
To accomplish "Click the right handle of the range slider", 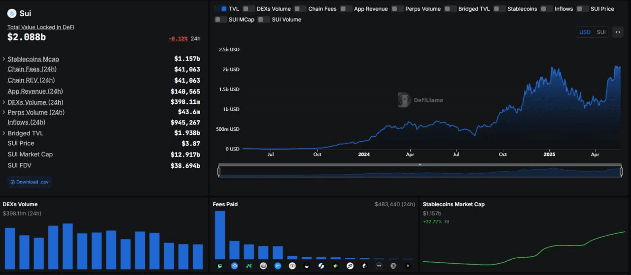I will (x=621, y=171).
